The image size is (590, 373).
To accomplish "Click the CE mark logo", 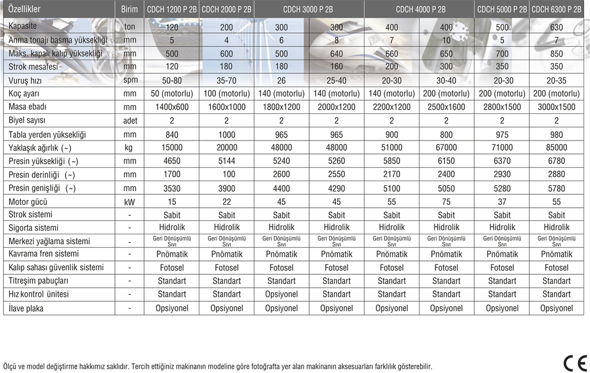I will (575, 363).
